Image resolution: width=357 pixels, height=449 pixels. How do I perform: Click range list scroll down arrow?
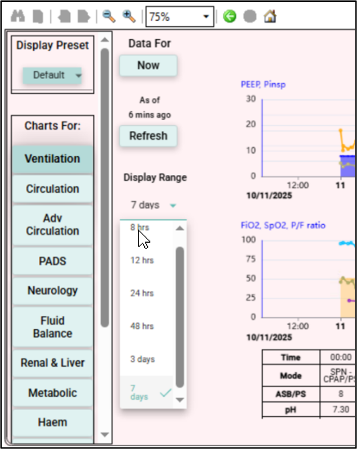[180, 400]
